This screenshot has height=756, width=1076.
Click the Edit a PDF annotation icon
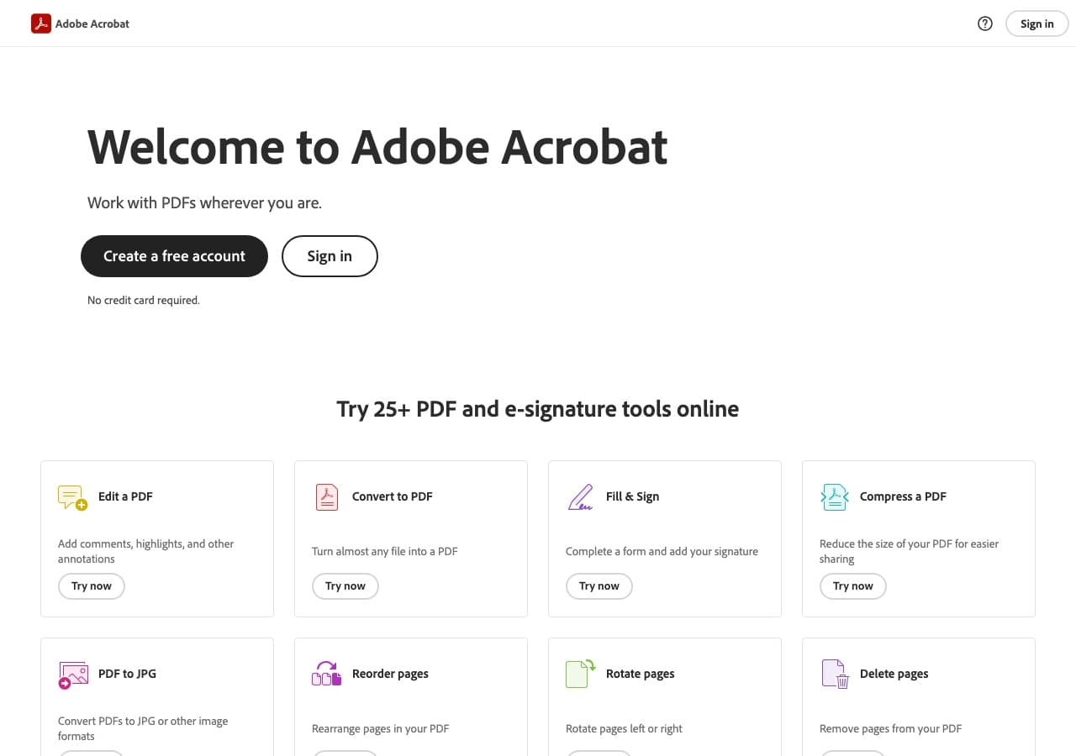(71, 497)
